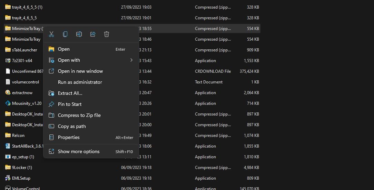Choose Compress to Zip file
Screen dimensions: 374x190
click(79, 116)
